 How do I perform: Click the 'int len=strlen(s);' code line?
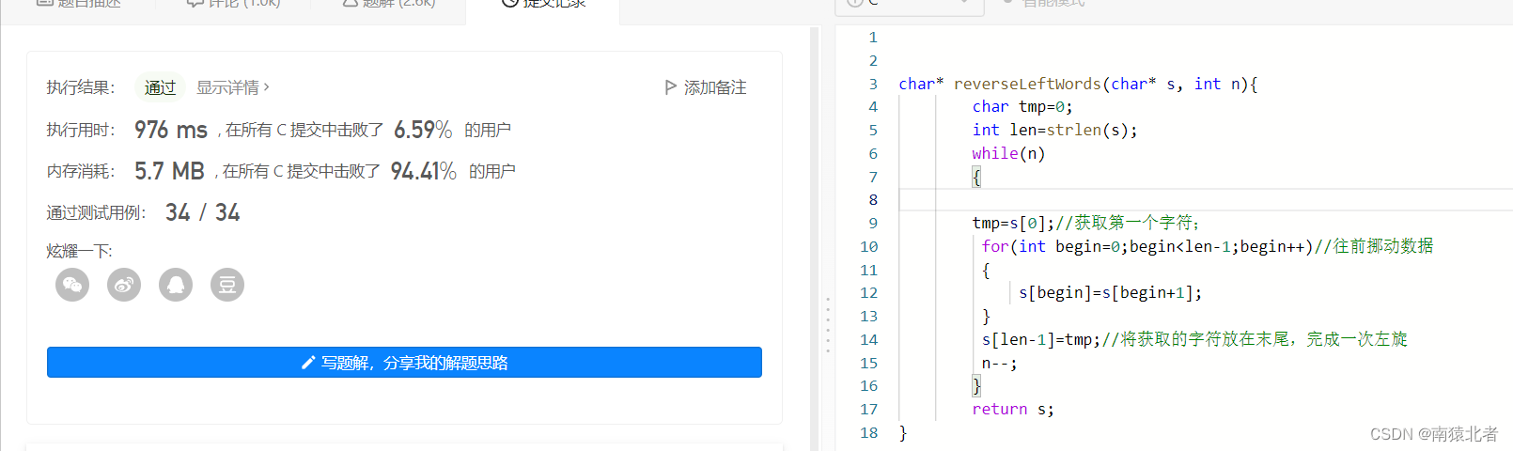tap(1054, 130)
